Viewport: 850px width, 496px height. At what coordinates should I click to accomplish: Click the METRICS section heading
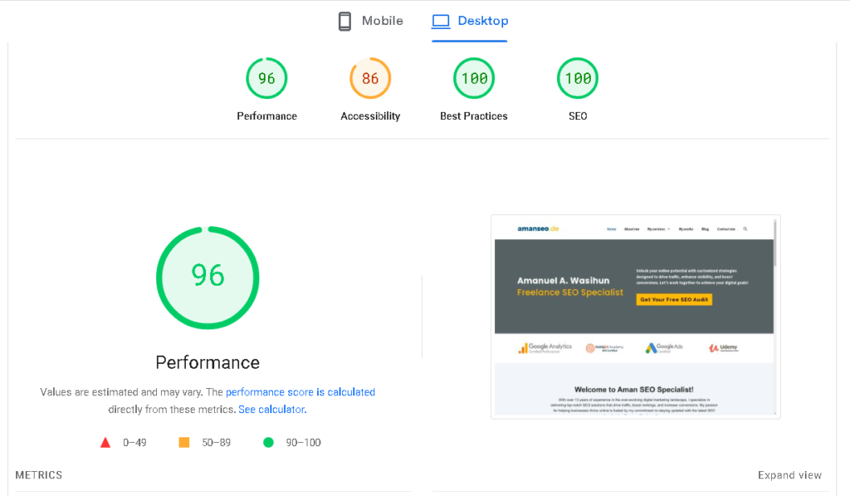coord(38,475)
